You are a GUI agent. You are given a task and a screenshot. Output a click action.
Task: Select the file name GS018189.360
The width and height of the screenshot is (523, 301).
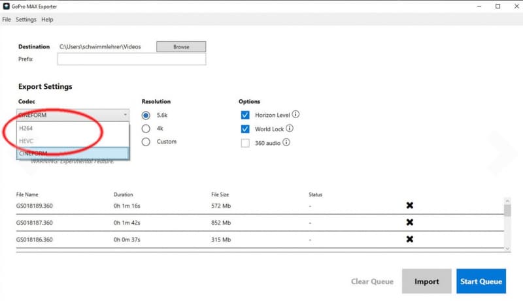[x=35, y=206]
